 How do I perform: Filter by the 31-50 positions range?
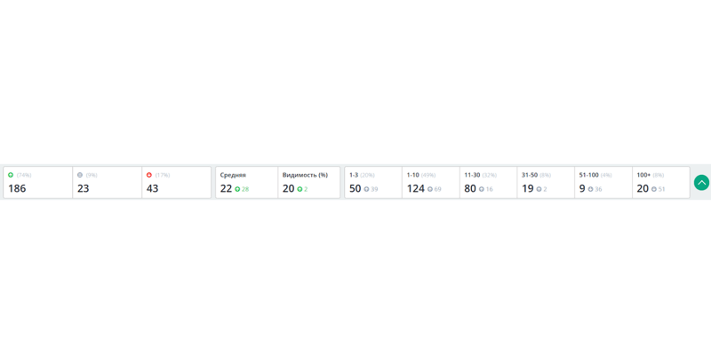coord(546,182)
